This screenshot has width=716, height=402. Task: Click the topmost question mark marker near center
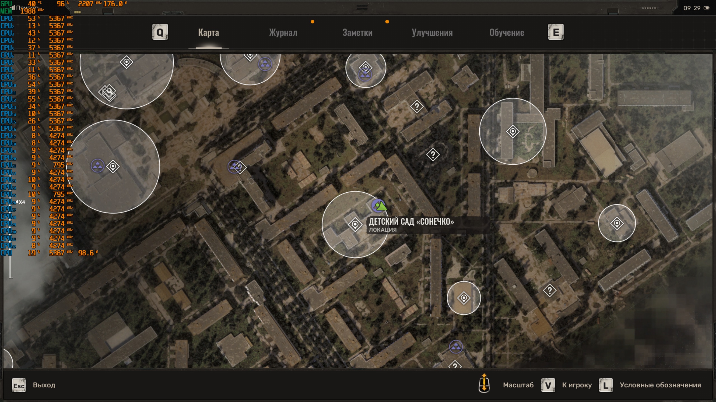click(416, 106)
